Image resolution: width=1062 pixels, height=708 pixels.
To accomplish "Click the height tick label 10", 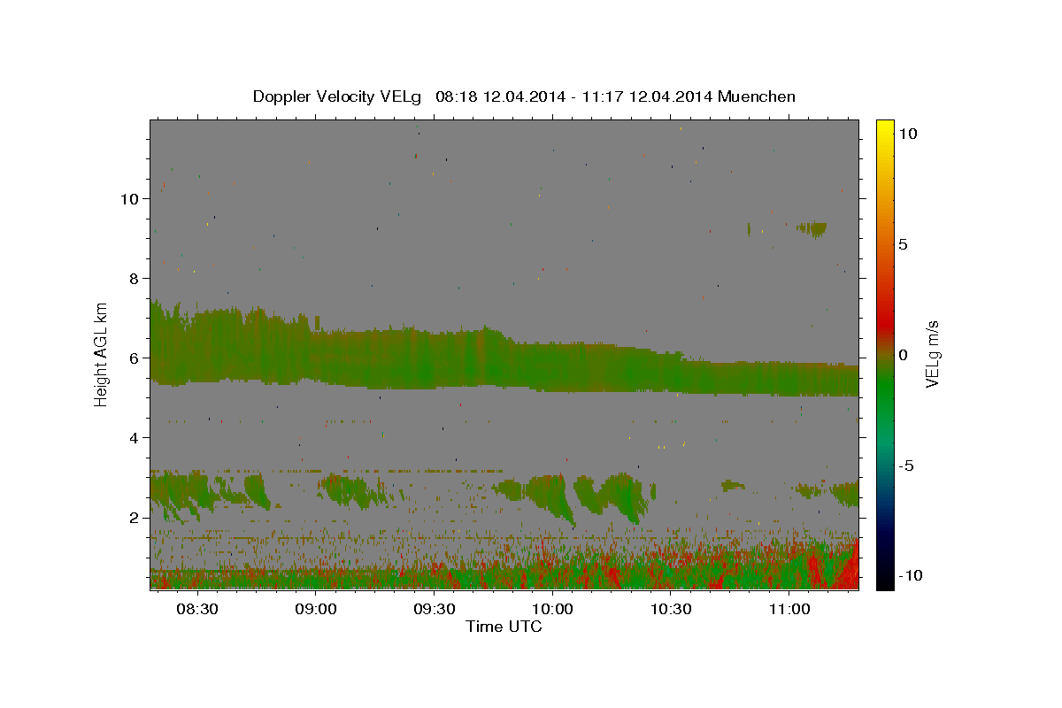I will [130, 199].
